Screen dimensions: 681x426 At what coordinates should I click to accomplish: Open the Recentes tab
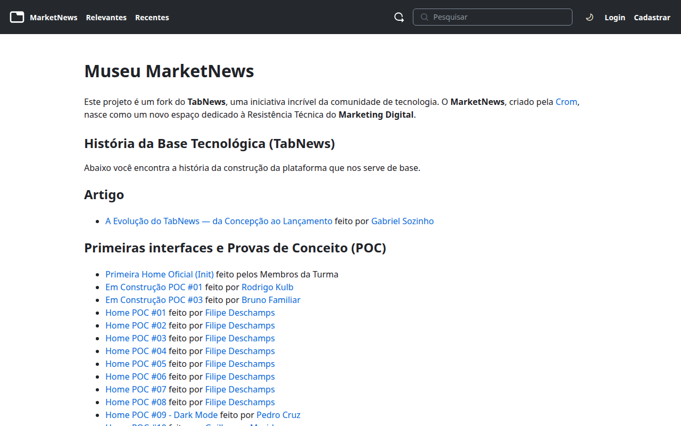coord(152,18)
